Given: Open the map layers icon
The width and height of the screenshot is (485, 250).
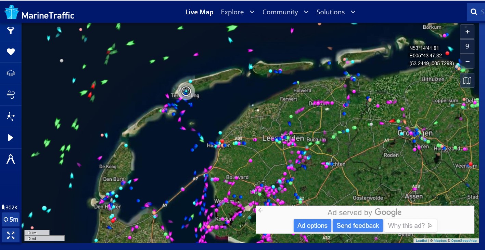Looking at the screenshot, I should [x=11, y=73].
